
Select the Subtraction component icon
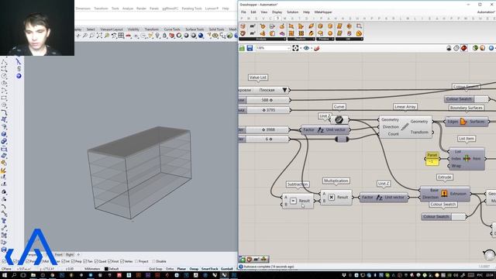click(x=293, y=201)
